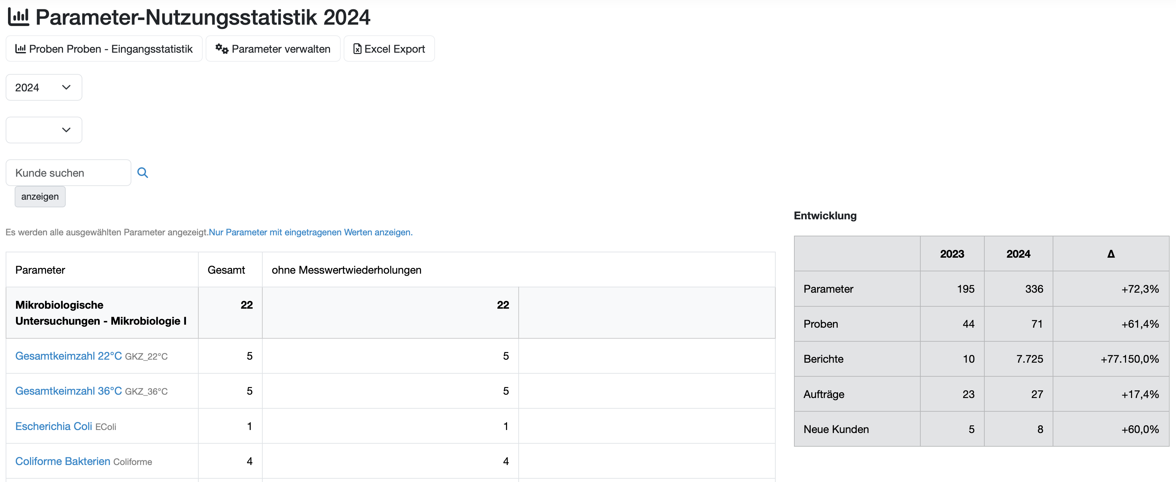The height and width of the screenshot is (482, 1176).
Task: Show only parameters with entered values link
Action: (x=310, y=232)
